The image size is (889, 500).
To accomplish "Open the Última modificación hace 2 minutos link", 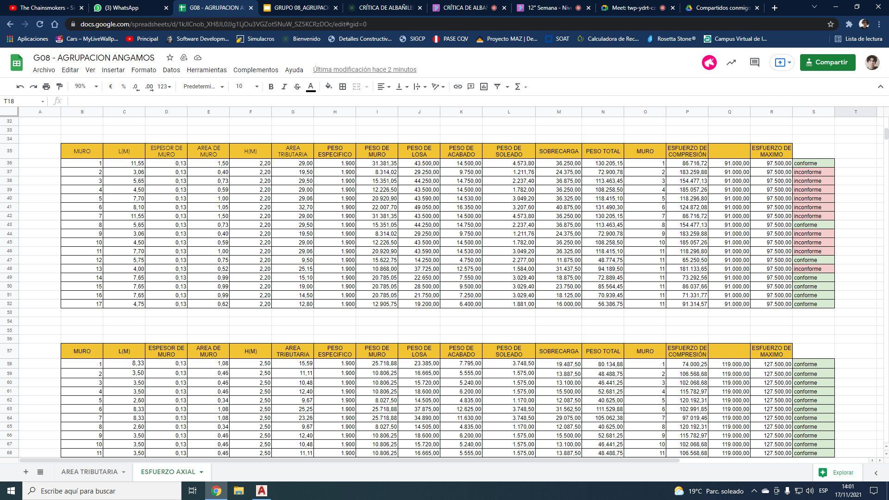I will pos(364,69).
